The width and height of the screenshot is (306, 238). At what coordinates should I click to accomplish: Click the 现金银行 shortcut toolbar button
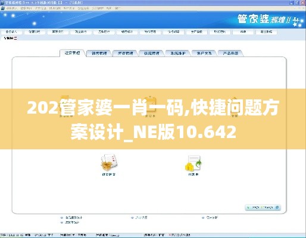pyautogui.click(x=80, y=32)
